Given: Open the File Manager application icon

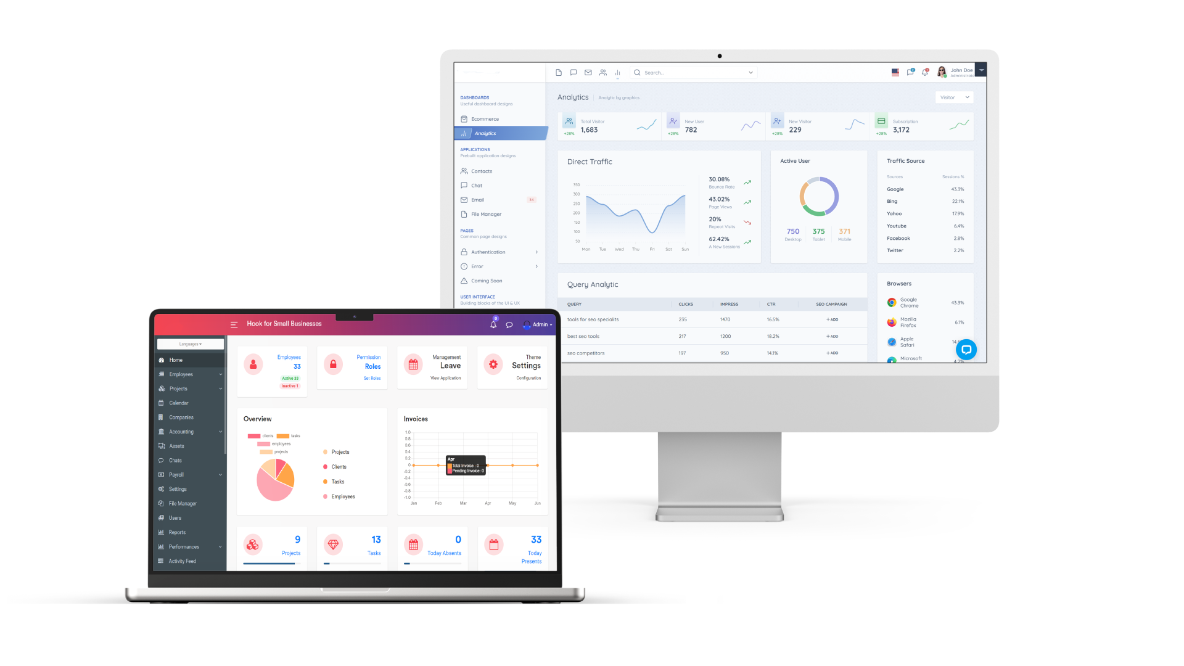Looking at the screenshot, I should click(x=487, y=214).
